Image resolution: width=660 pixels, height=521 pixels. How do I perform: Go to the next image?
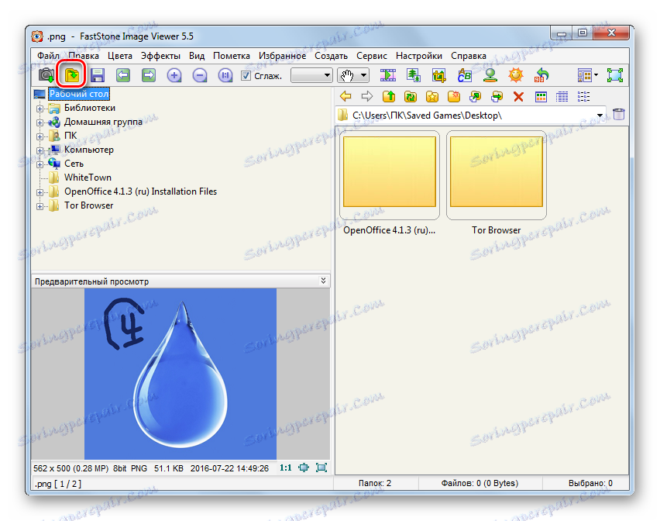point(149,75)
